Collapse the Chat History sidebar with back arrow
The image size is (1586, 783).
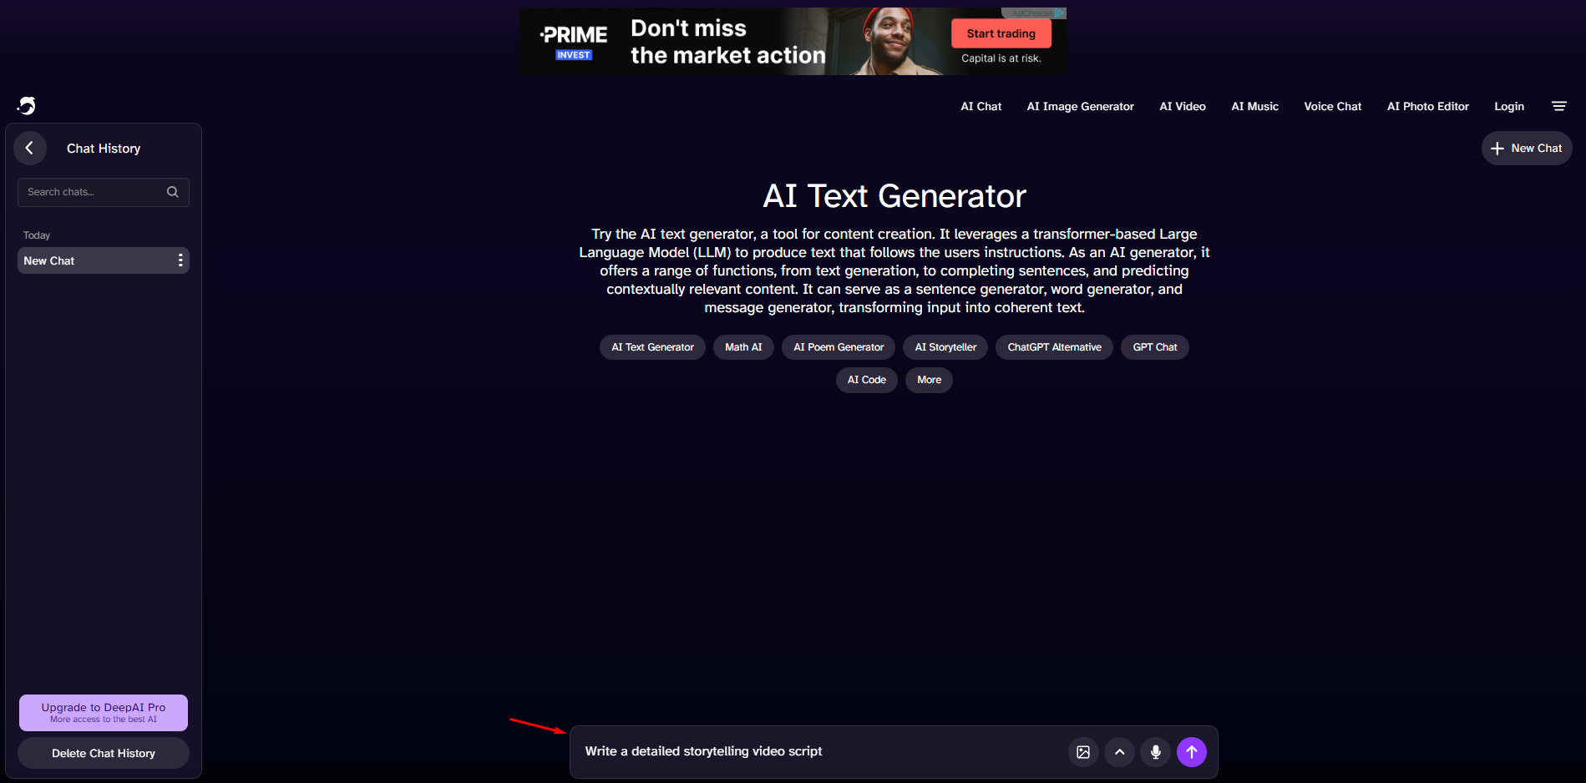tap(30, 148)
